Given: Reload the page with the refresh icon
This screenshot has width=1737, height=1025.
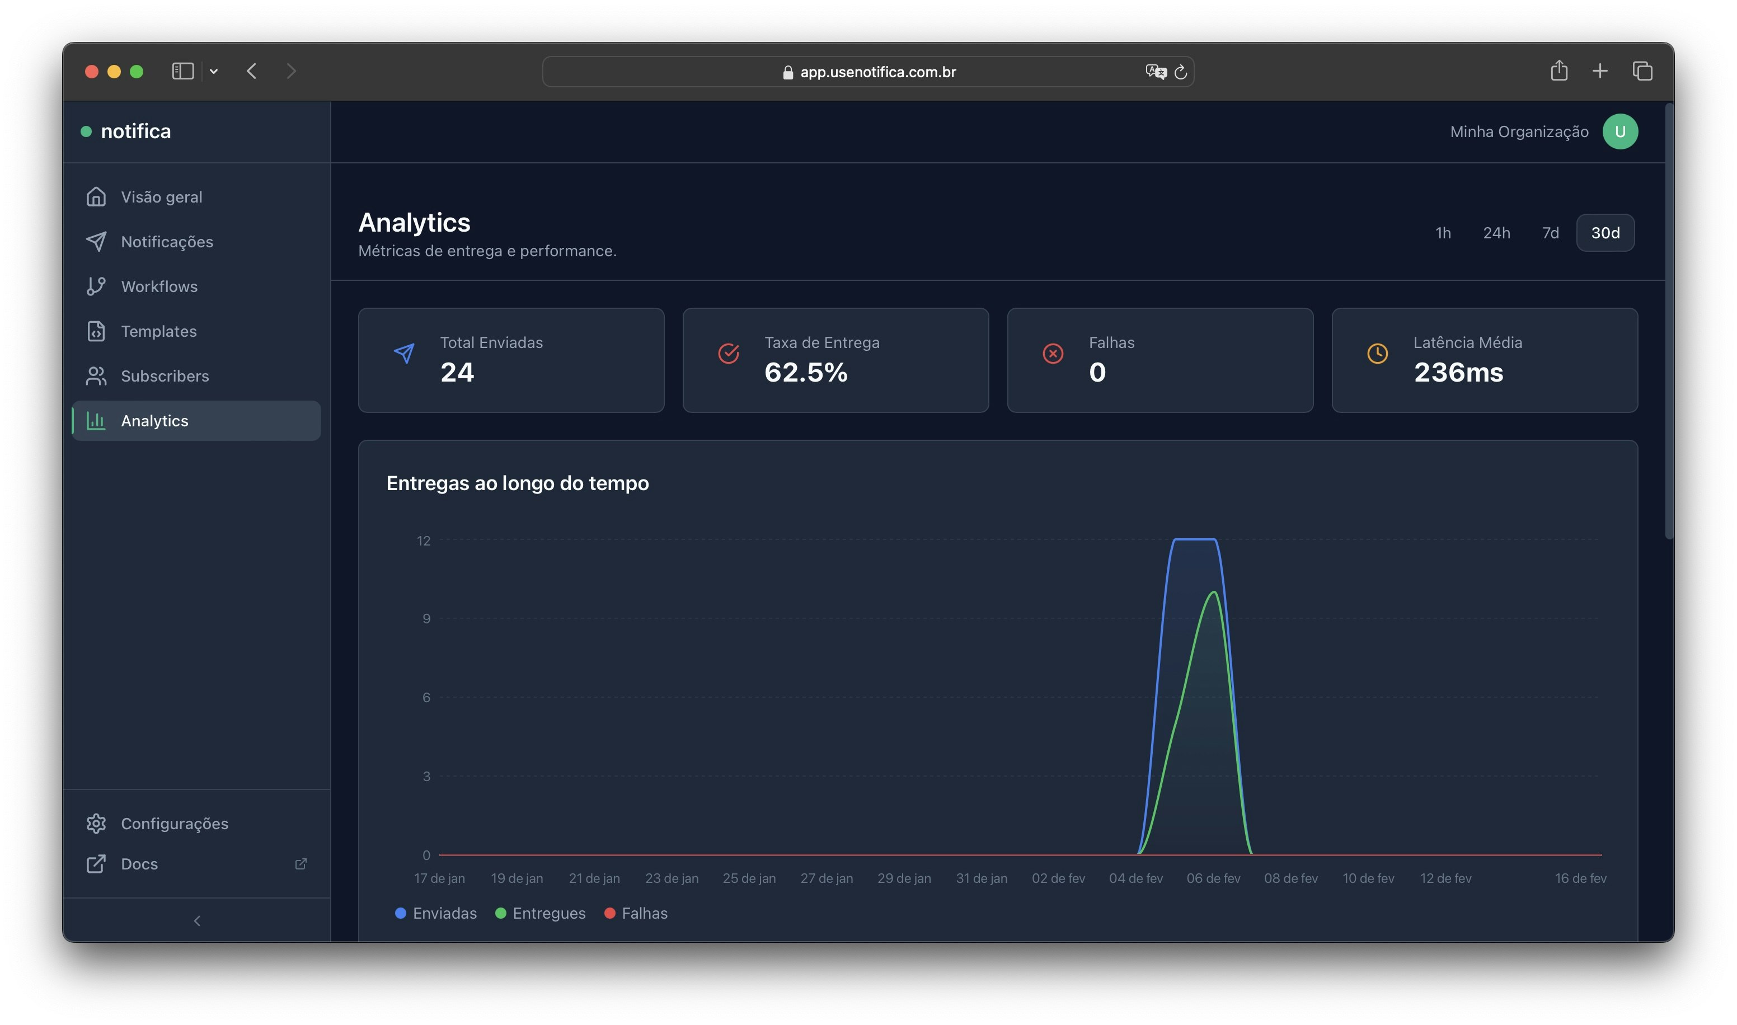Looking at the screenshot, I should (1180, 72).
